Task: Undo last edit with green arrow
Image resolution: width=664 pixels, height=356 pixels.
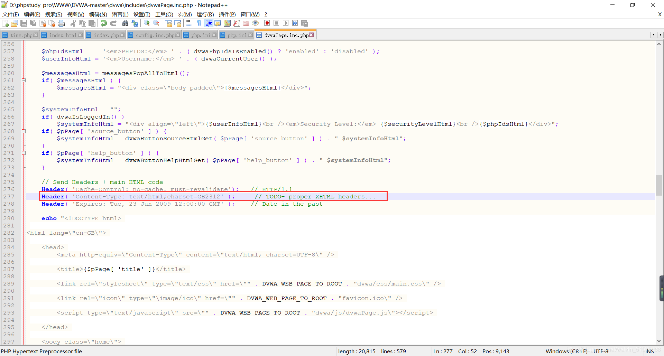Action: coord(104,23)
